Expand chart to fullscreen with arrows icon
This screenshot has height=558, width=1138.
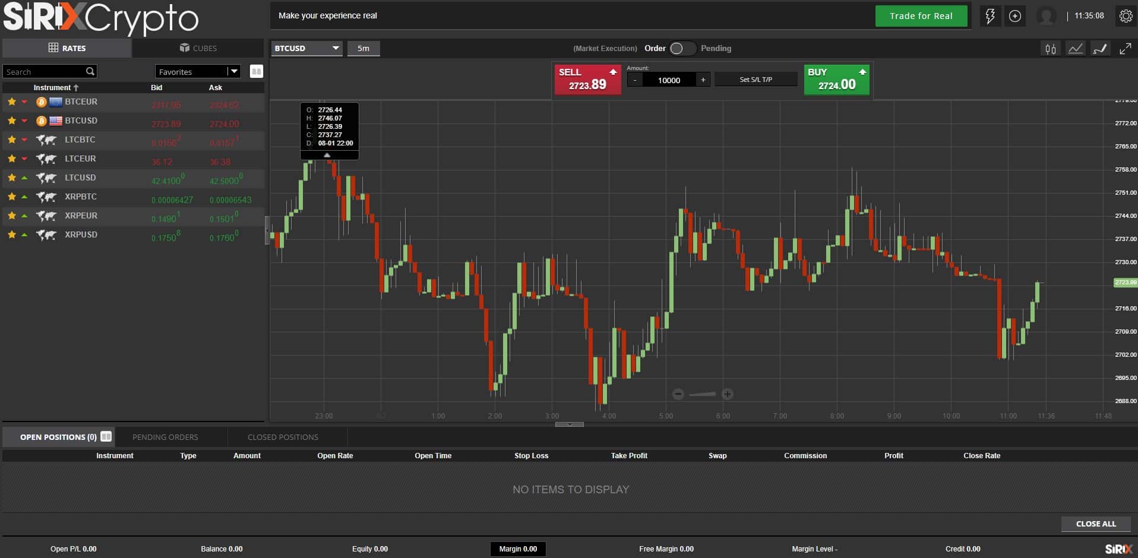tap(1125, 49)
